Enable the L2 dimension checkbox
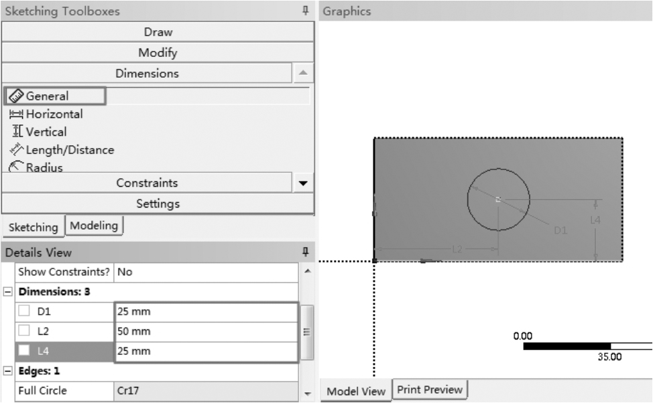The image size is (653, 403). point(23,331)
